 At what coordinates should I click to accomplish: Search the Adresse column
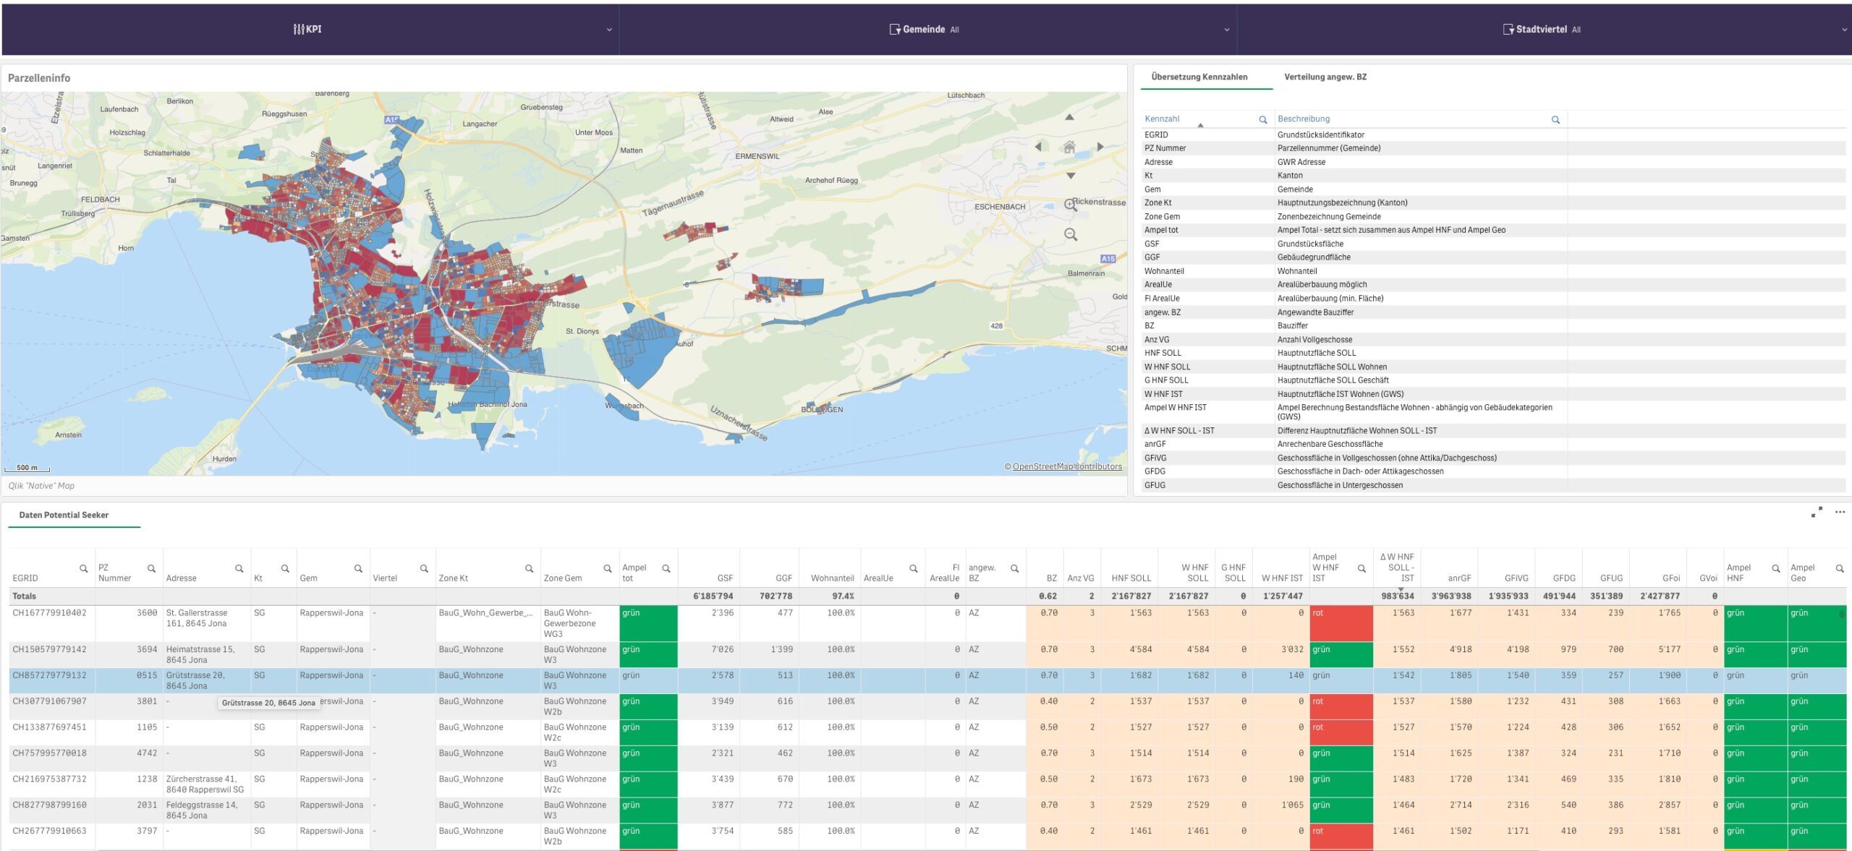[x=239, y=569]
